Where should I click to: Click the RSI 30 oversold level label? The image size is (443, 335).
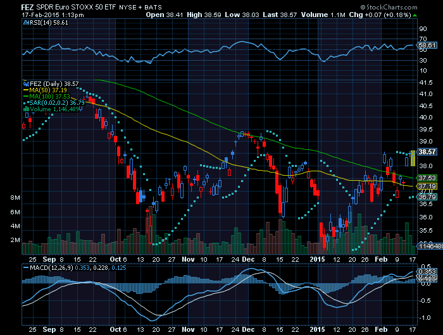[x=423, y=61]
